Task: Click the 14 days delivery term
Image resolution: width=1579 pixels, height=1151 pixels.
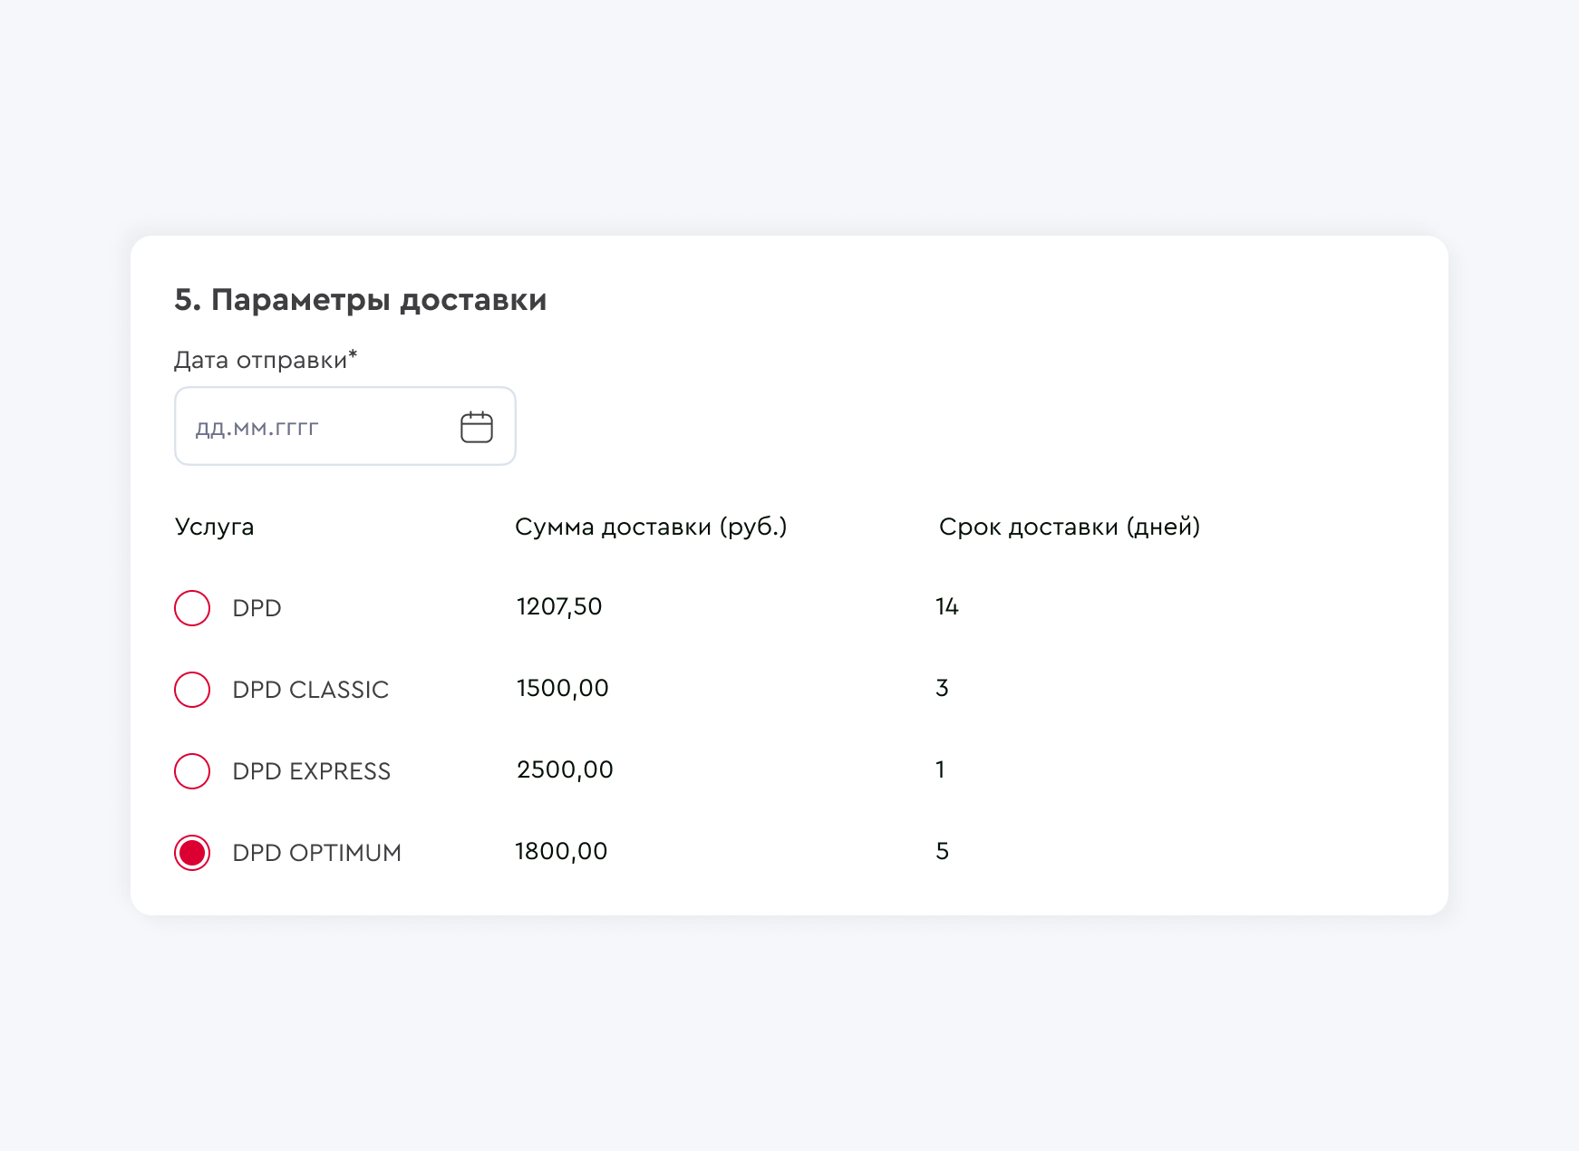Action: pyautogui.click(x=947, y=606)
